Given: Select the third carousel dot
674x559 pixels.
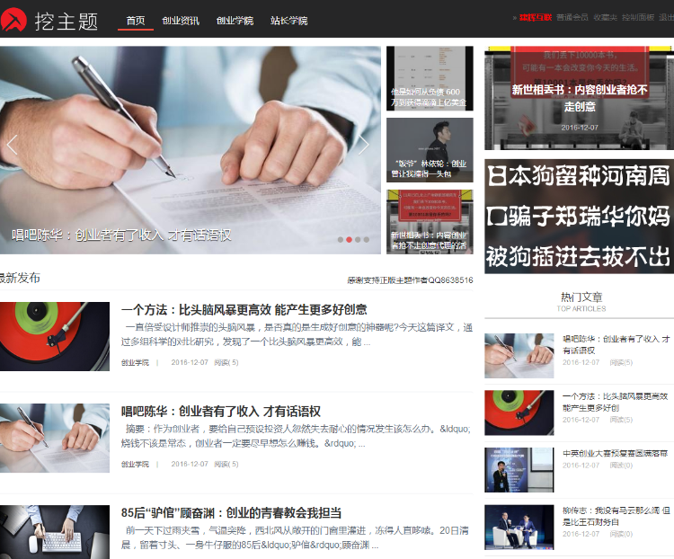Looking at the screenshot, I should [x=358, y=240].
